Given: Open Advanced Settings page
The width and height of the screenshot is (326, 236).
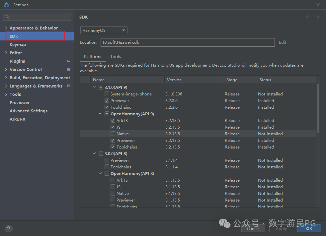Looking at the screenshot, I should tap(29, 111).
